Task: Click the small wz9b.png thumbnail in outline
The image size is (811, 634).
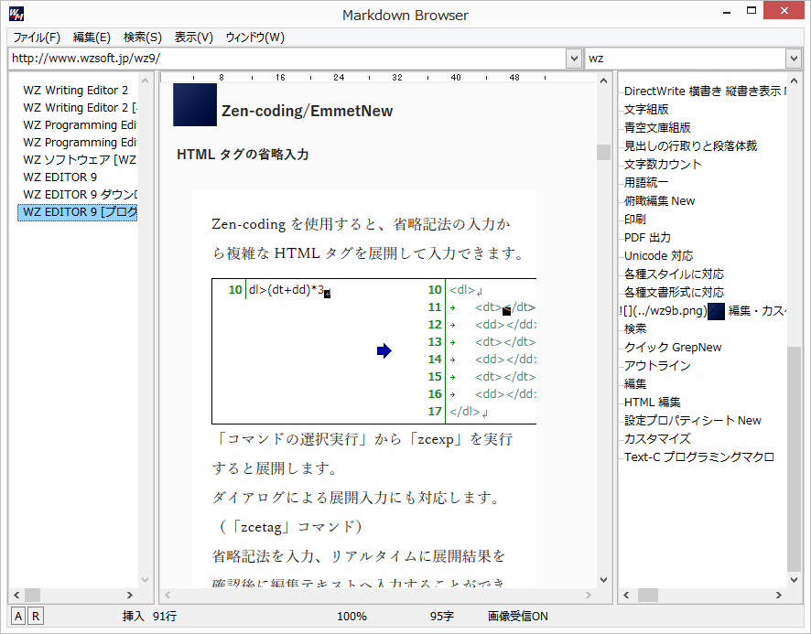Action: tap(716, 311)
